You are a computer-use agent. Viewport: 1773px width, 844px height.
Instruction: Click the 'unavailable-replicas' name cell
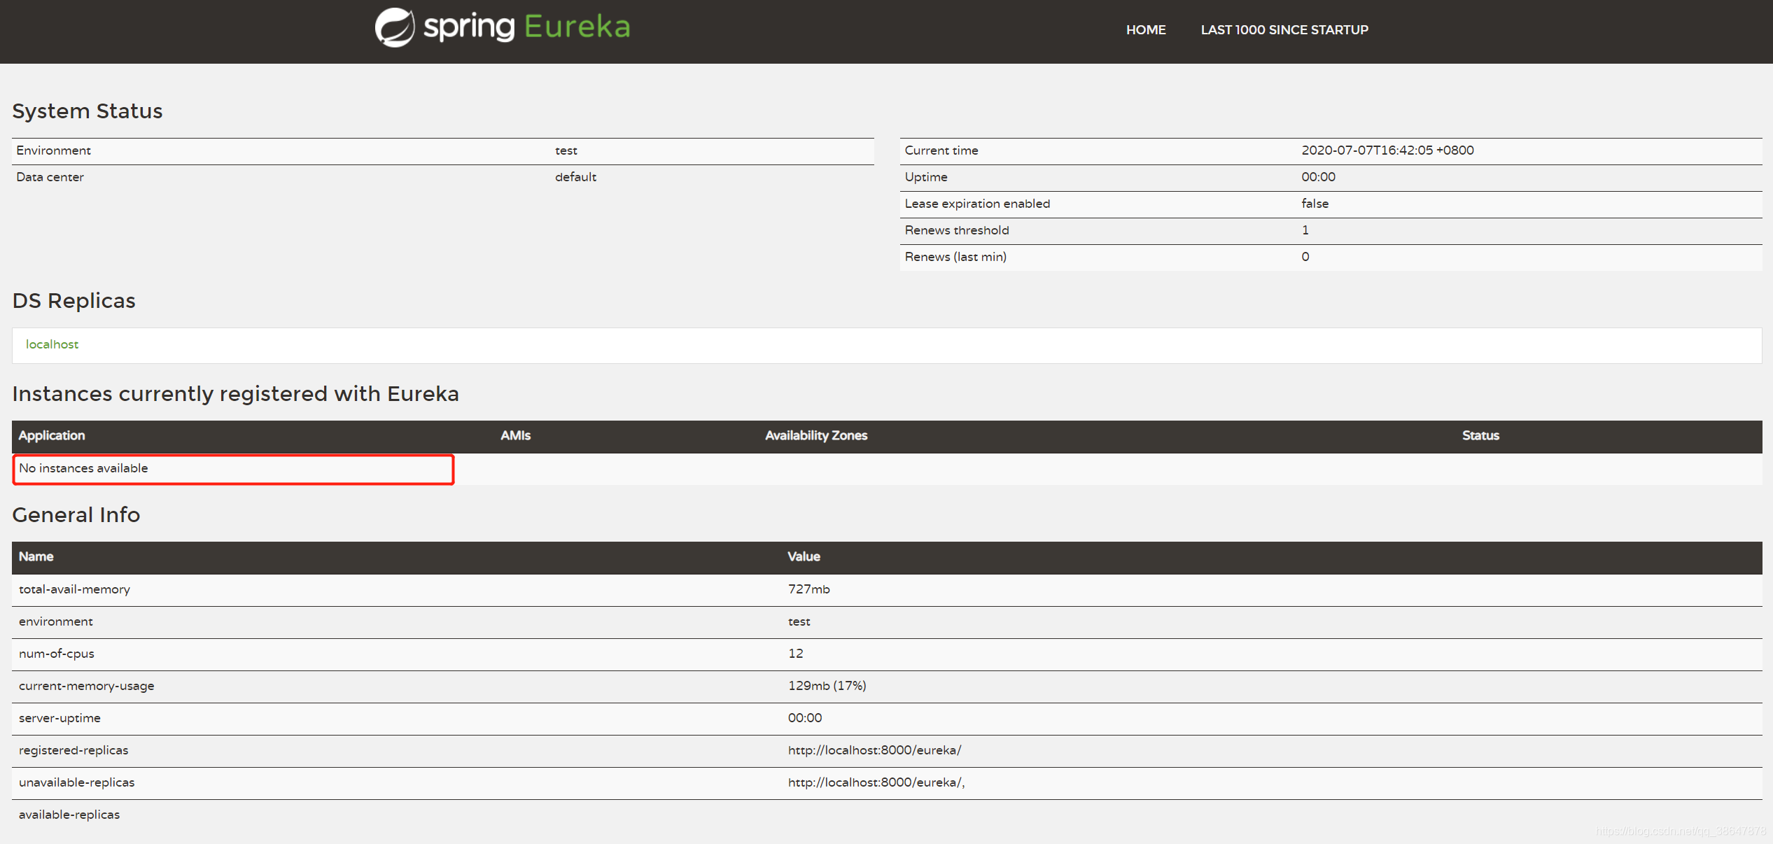(76, 782)
